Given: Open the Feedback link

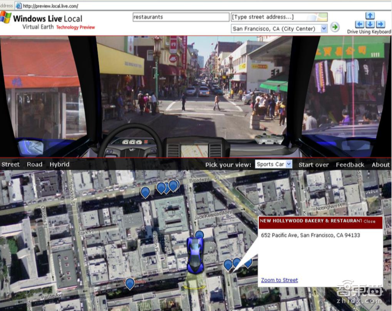Looking at the screenshot, I should 350,164.
